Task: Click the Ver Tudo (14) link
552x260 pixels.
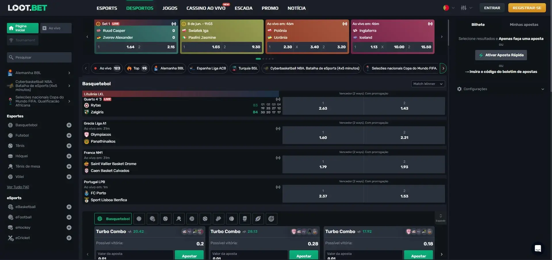Action: (18, 187)
